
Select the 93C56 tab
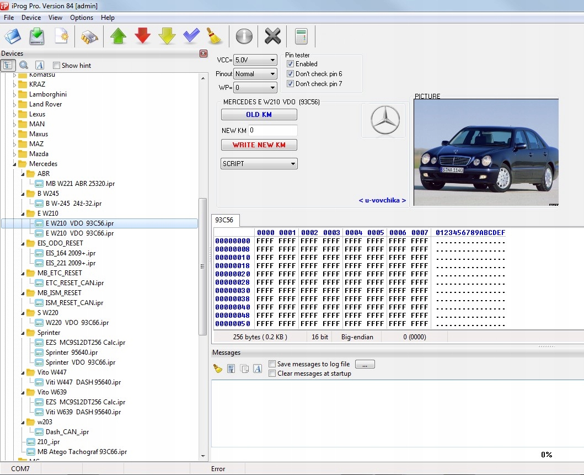[224, 220]
